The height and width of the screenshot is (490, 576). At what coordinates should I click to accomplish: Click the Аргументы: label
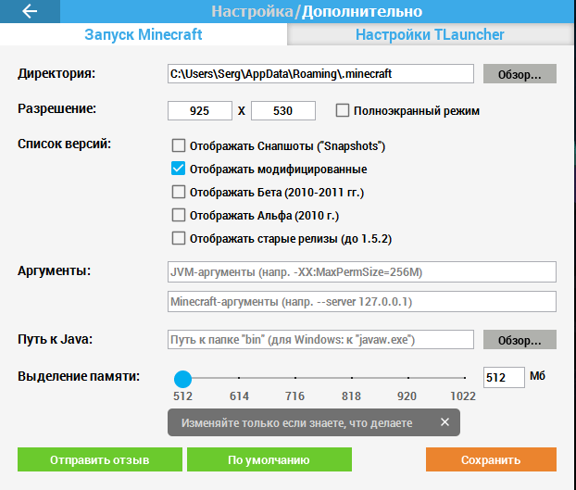[x=54, y=271]
